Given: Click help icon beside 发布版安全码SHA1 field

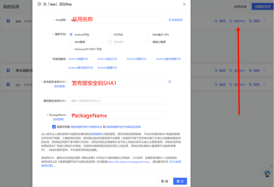Looking at the screenshot, I should click(x=170, y=82).
